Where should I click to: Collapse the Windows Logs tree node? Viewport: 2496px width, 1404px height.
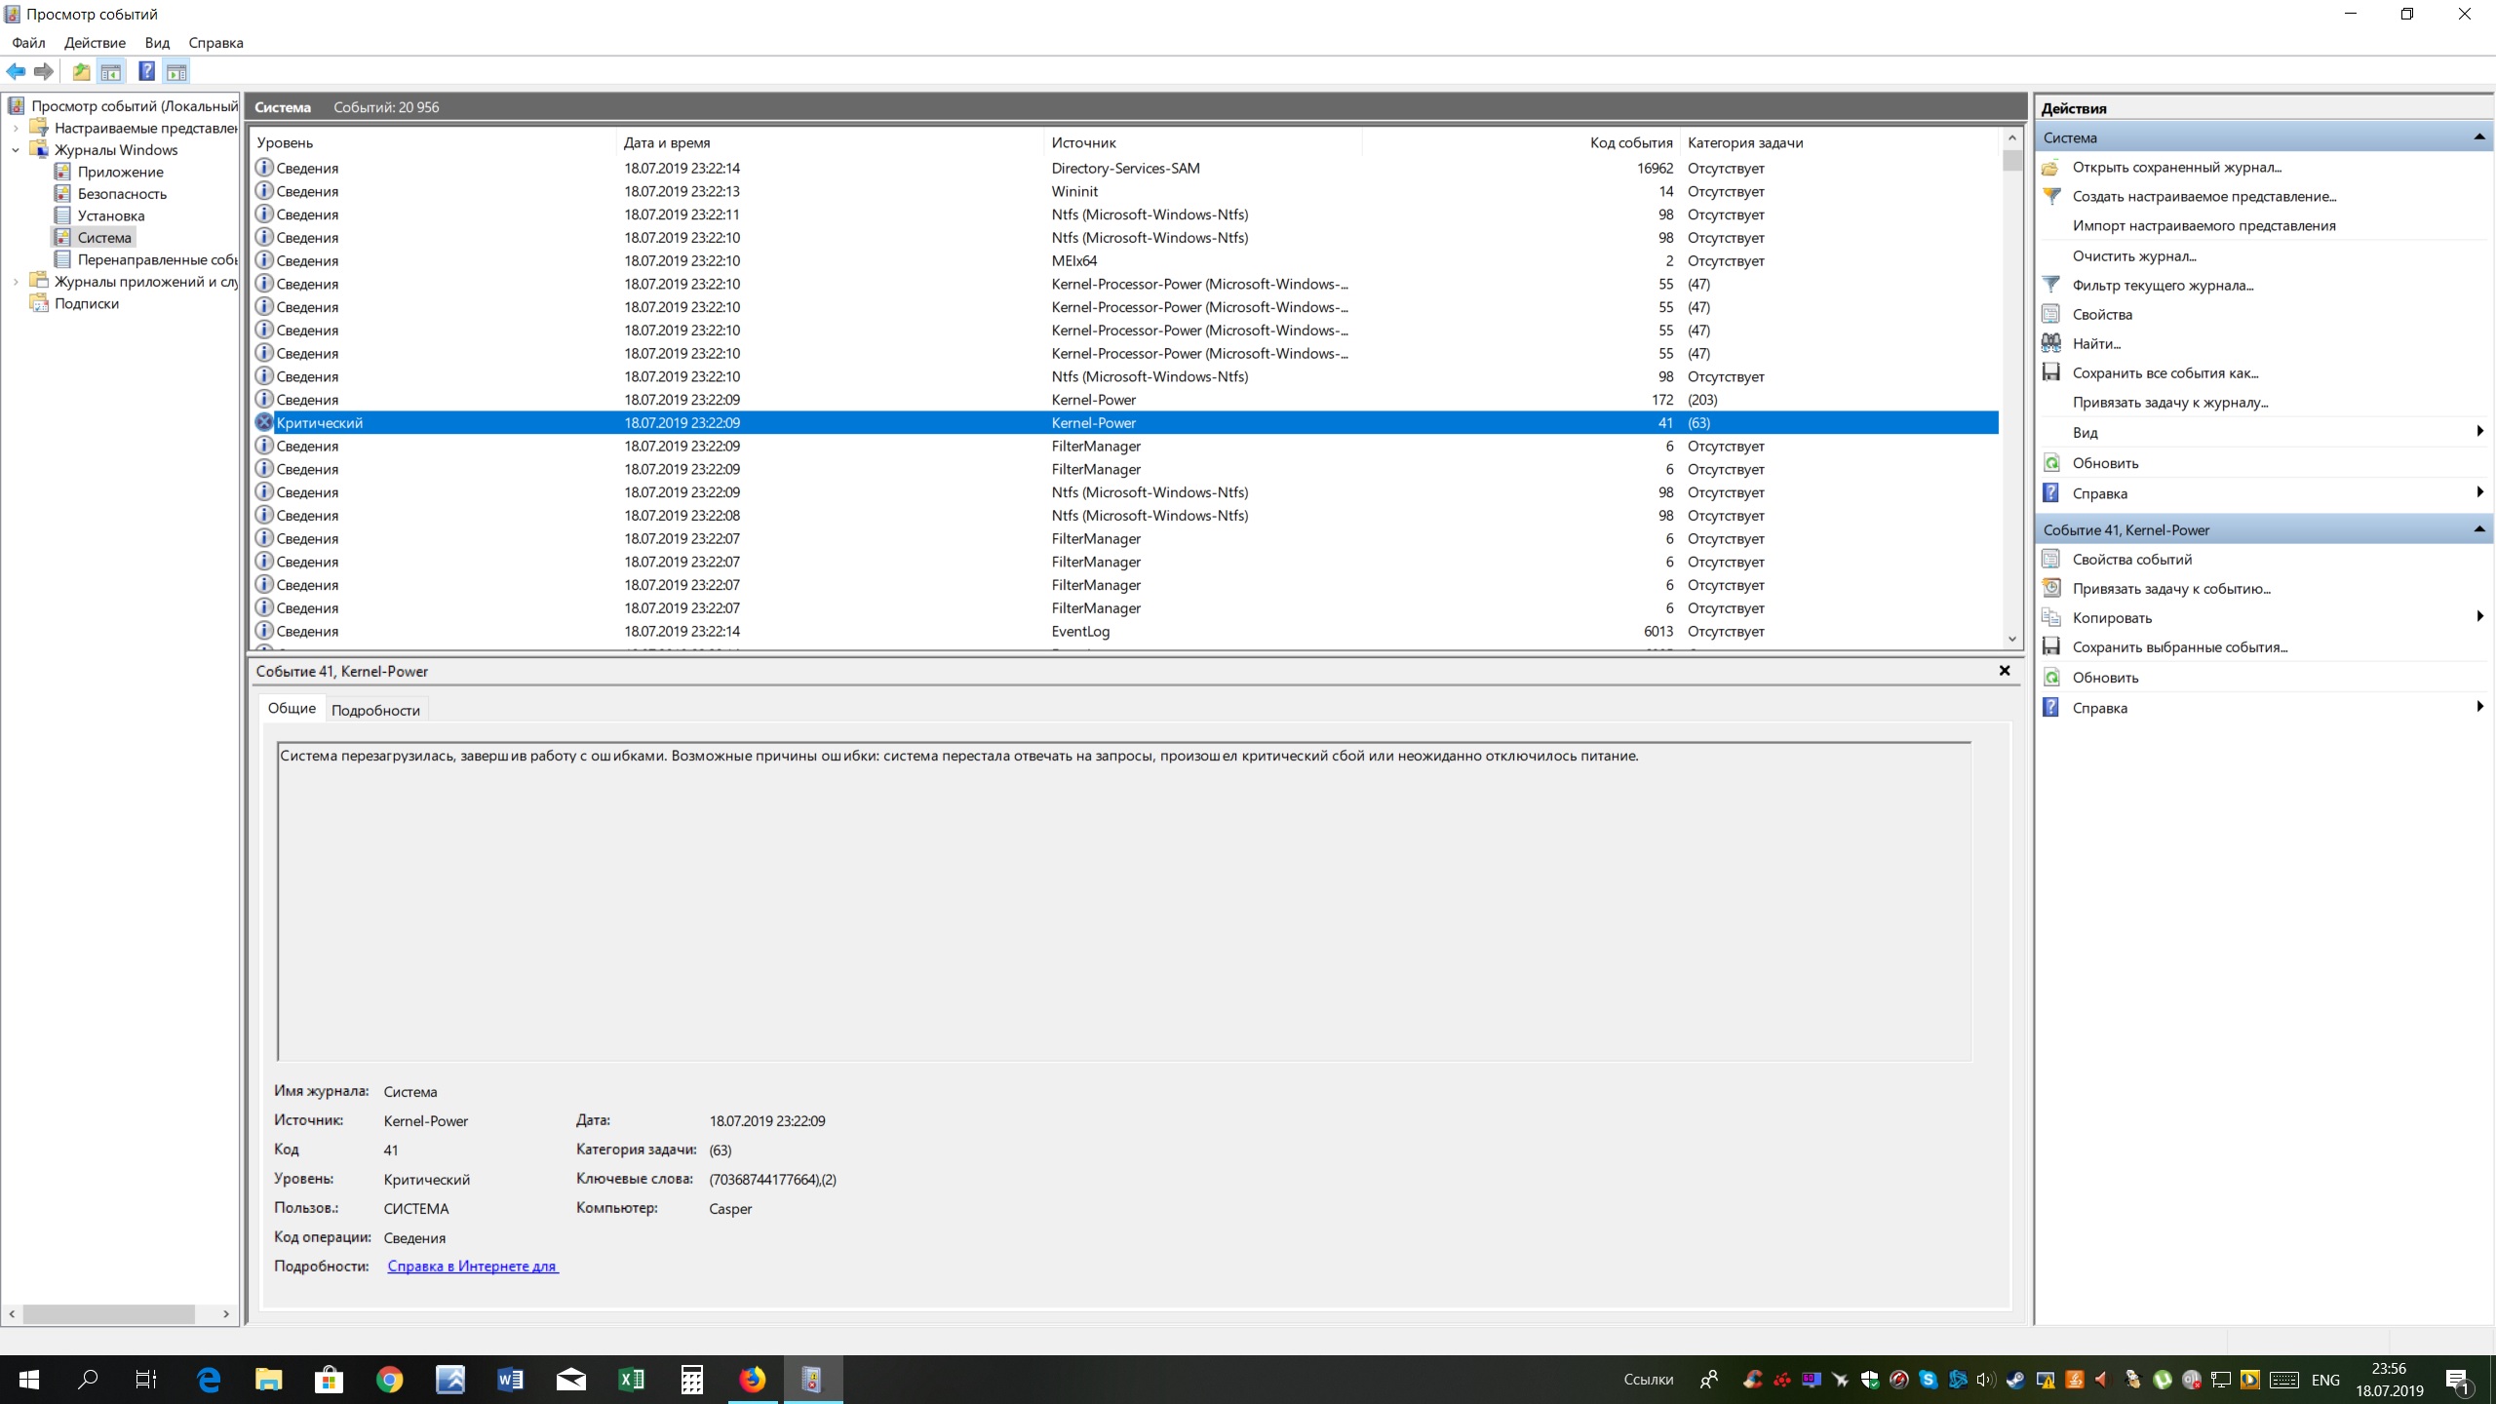point(16,150)
